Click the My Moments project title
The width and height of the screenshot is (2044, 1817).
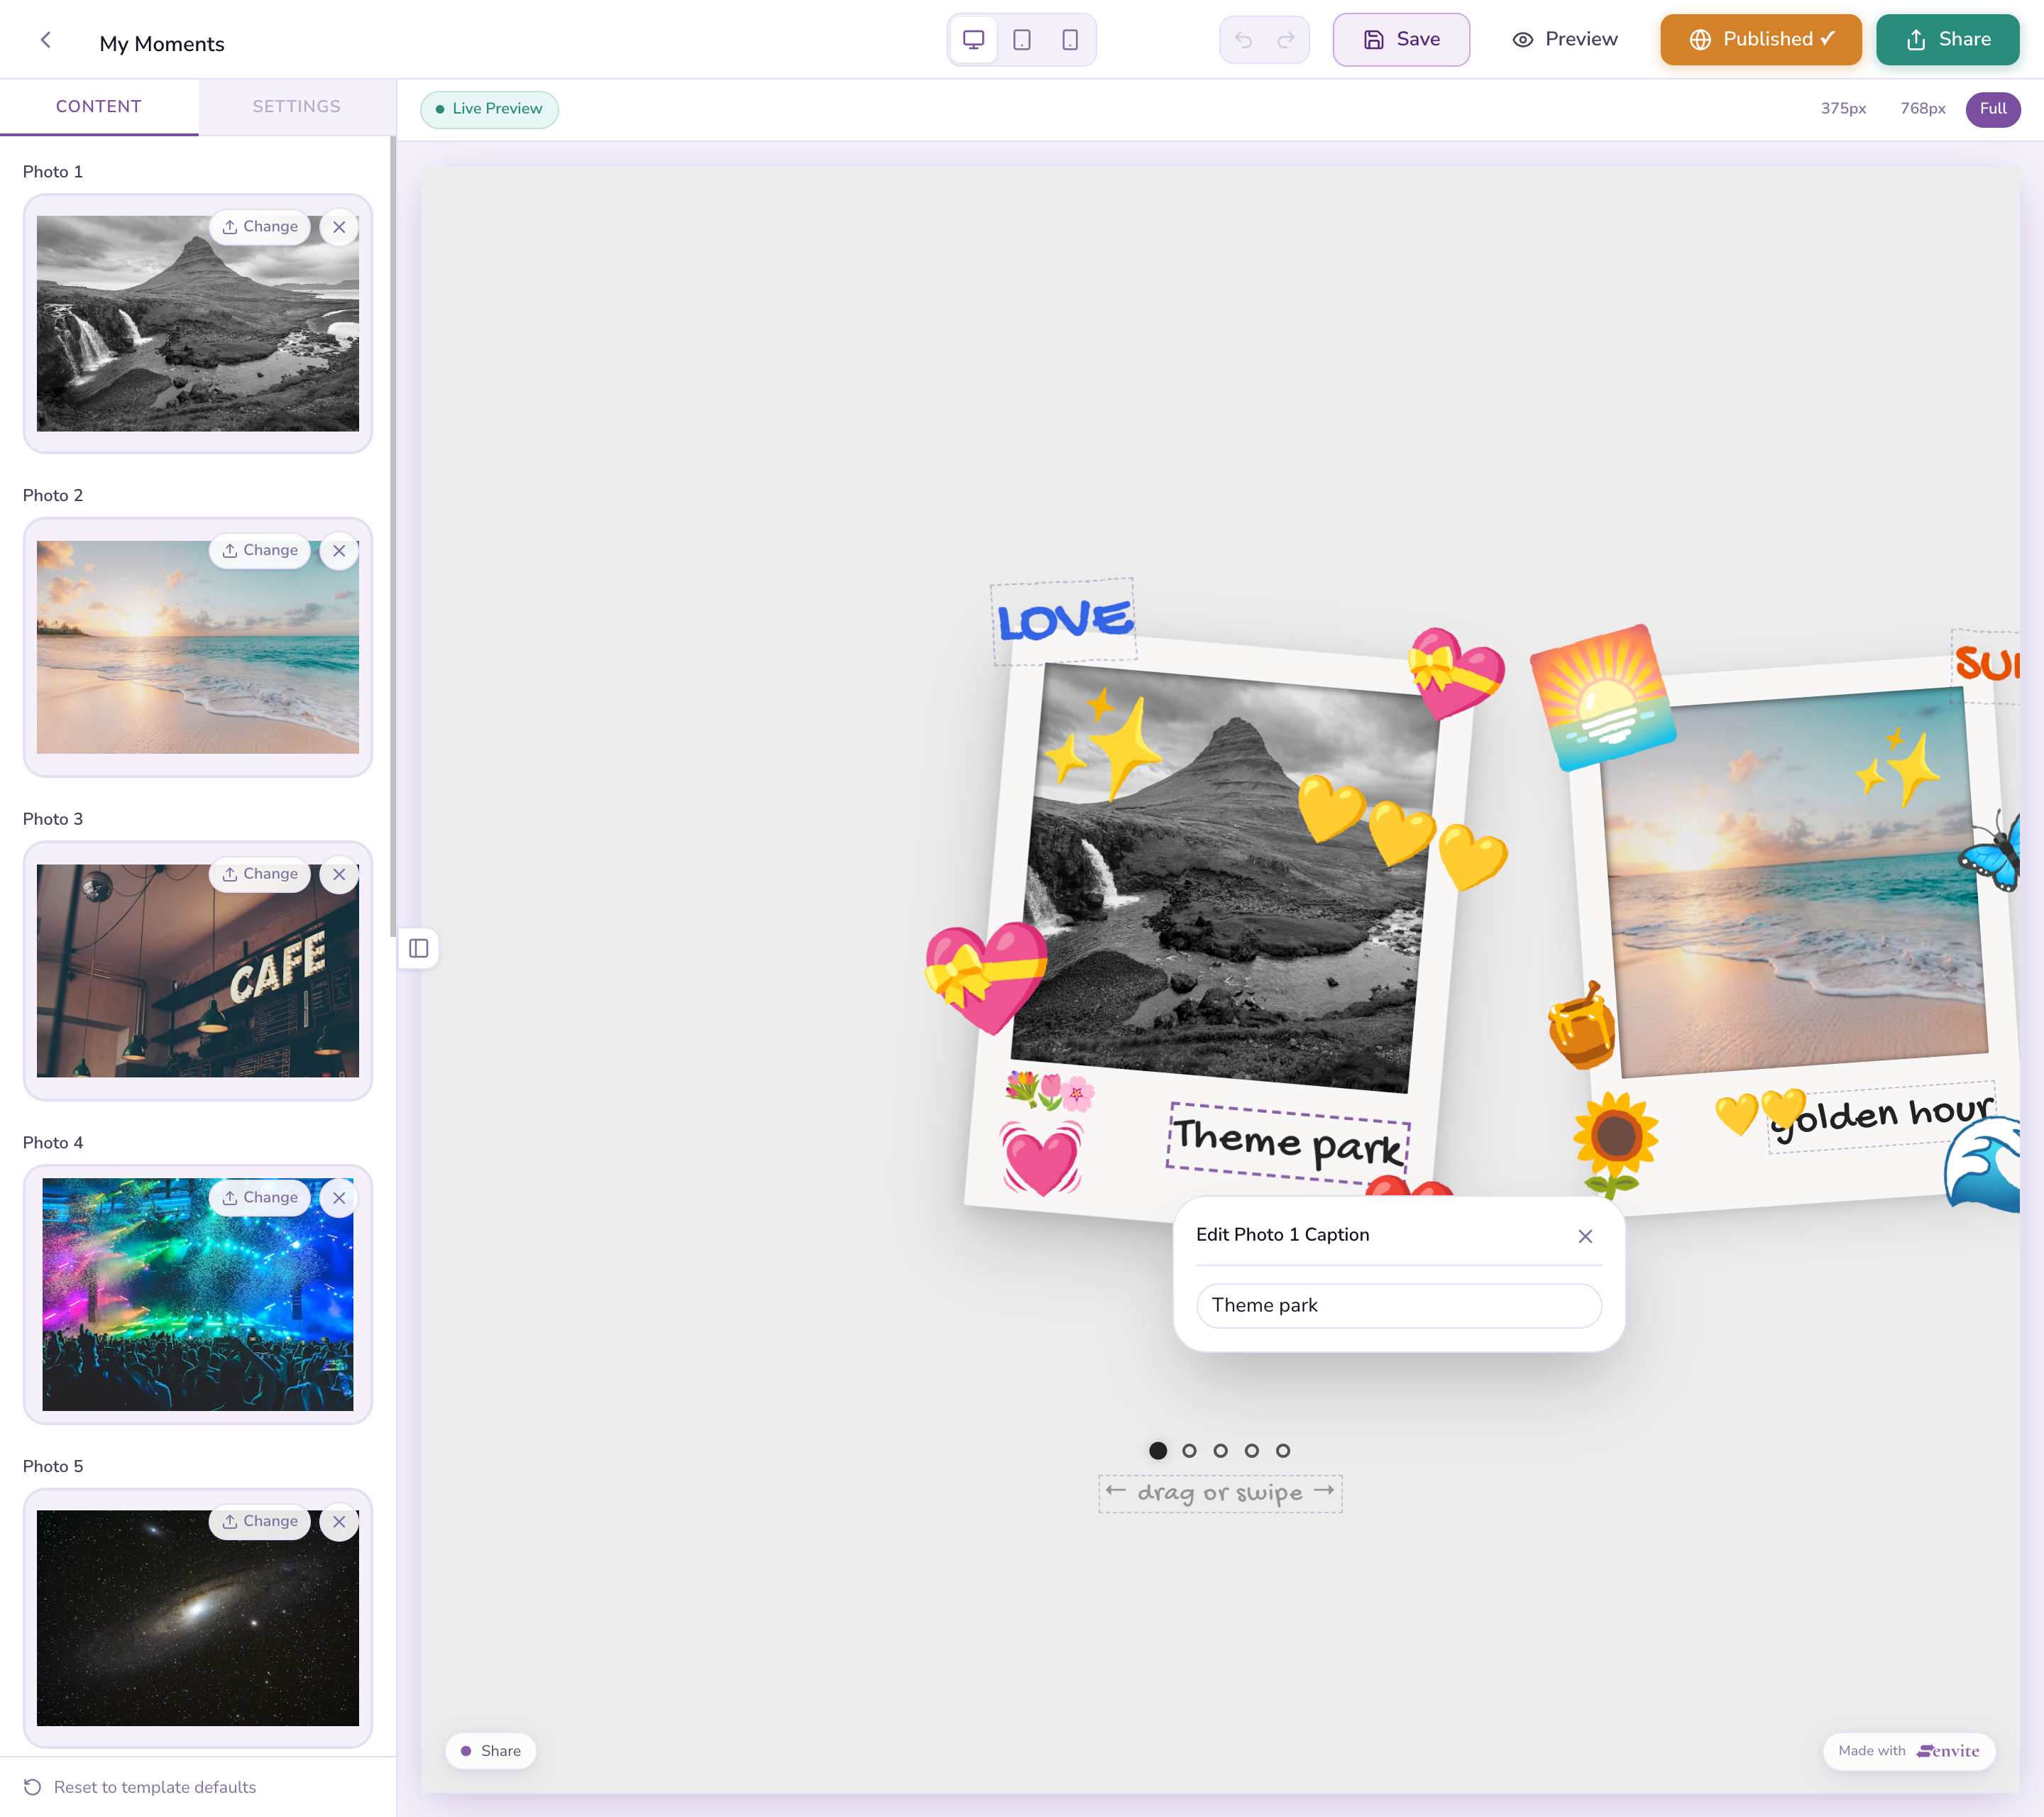click(x=162, y=44)
